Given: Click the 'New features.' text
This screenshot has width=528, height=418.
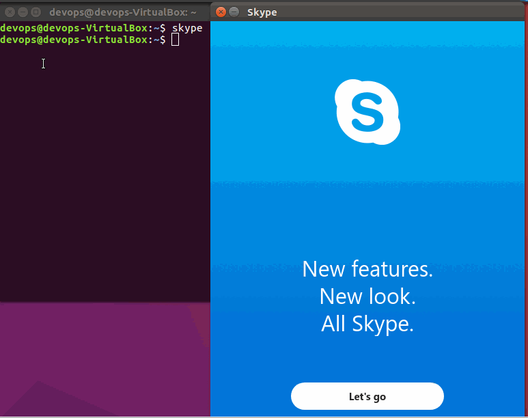Looking at the screenshot, I should [x=367, y=269].
